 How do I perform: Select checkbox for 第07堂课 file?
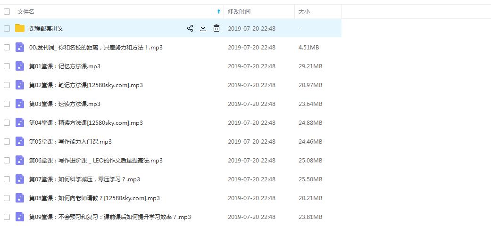pyautogui.click(x=7, y=179)
